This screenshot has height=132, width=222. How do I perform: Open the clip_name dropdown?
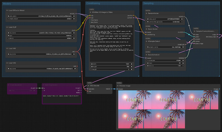pyautogui.click(x=41, y=33)
